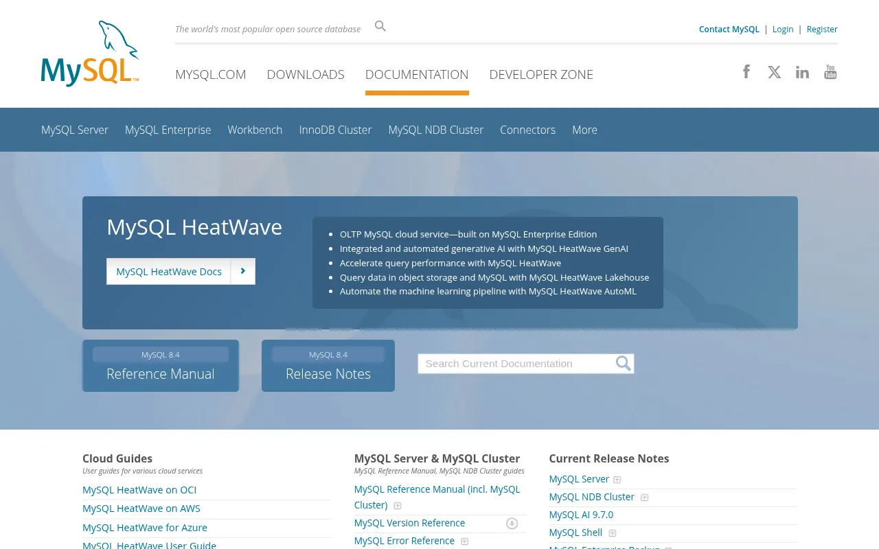Screen dimensions: 879x549
Task: Open the MySQL HeatWave for Azure guide
Action: tap(145, 528)
